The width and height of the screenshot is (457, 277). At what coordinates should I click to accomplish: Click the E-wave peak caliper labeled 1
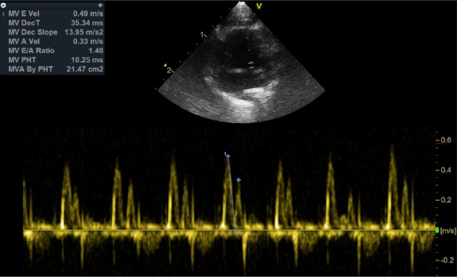[228, 156]
